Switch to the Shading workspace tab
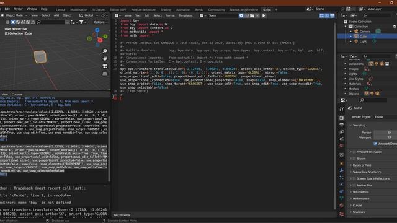This screenshot has width=397, height=223. point(166,10)
